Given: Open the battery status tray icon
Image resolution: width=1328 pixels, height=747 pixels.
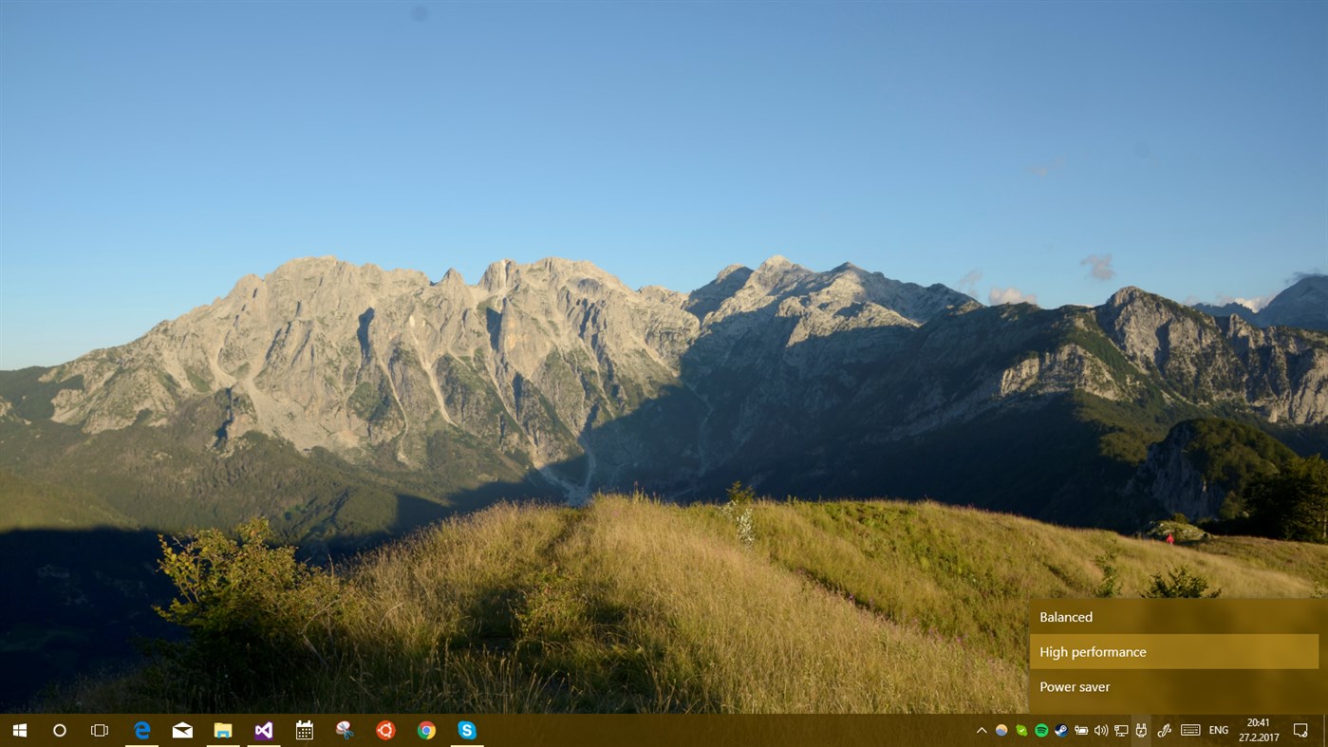Looking at the screenshot, I should click(1081, 730).
